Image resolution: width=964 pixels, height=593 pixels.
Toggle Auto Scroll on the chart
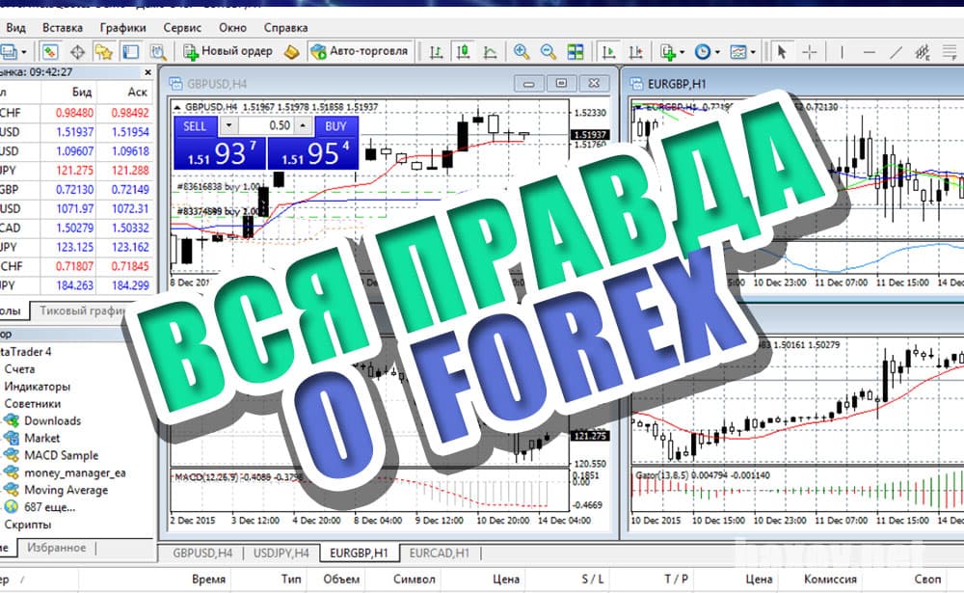[609, 50]
